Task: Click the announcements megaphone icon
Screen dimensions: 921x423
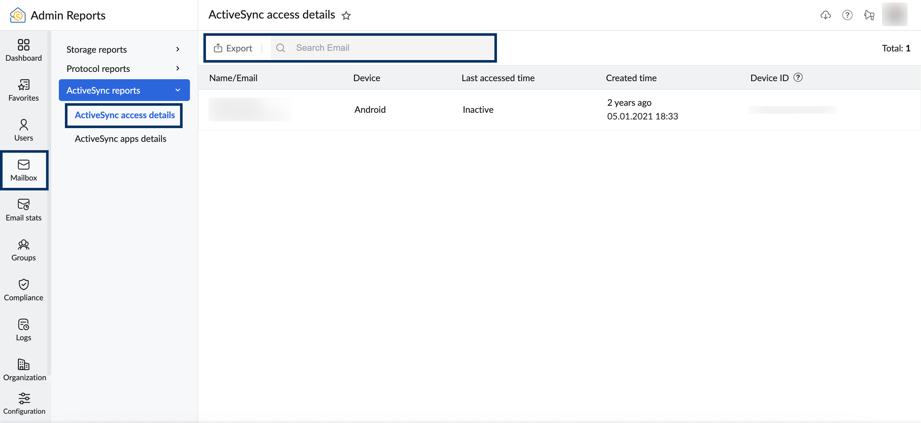Action: point(869,15)
